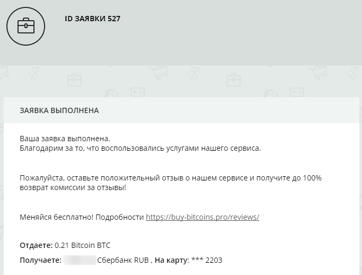Click the faded briefcase watermark on the left
Image resolution: width=362 pixels, height=275 pixels.
pyautogui.click(x=74, y=80)
